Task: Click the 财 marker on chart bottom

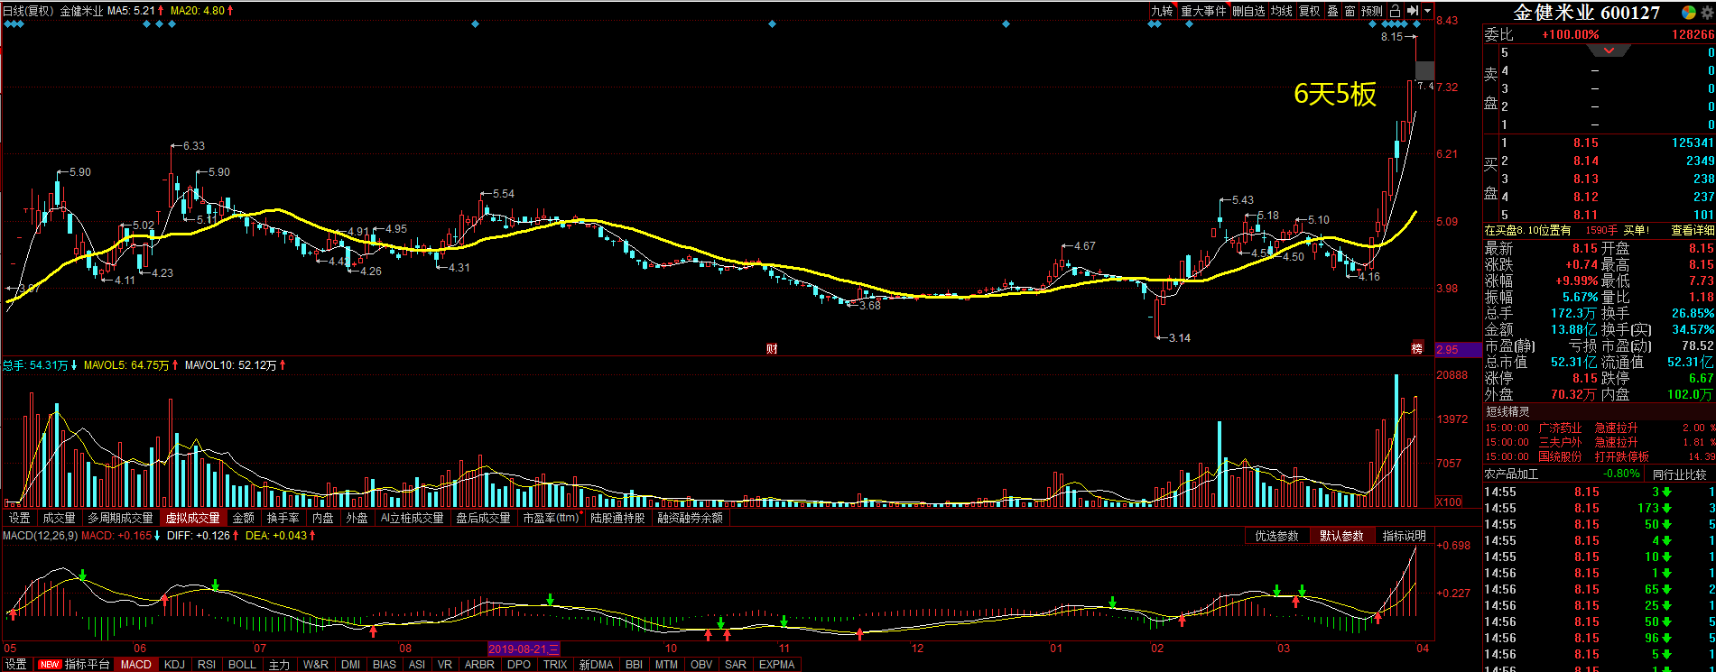Action: click(x=772, y=348)
